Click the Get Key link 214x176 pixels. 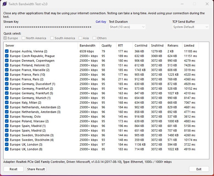coord(101,22)
